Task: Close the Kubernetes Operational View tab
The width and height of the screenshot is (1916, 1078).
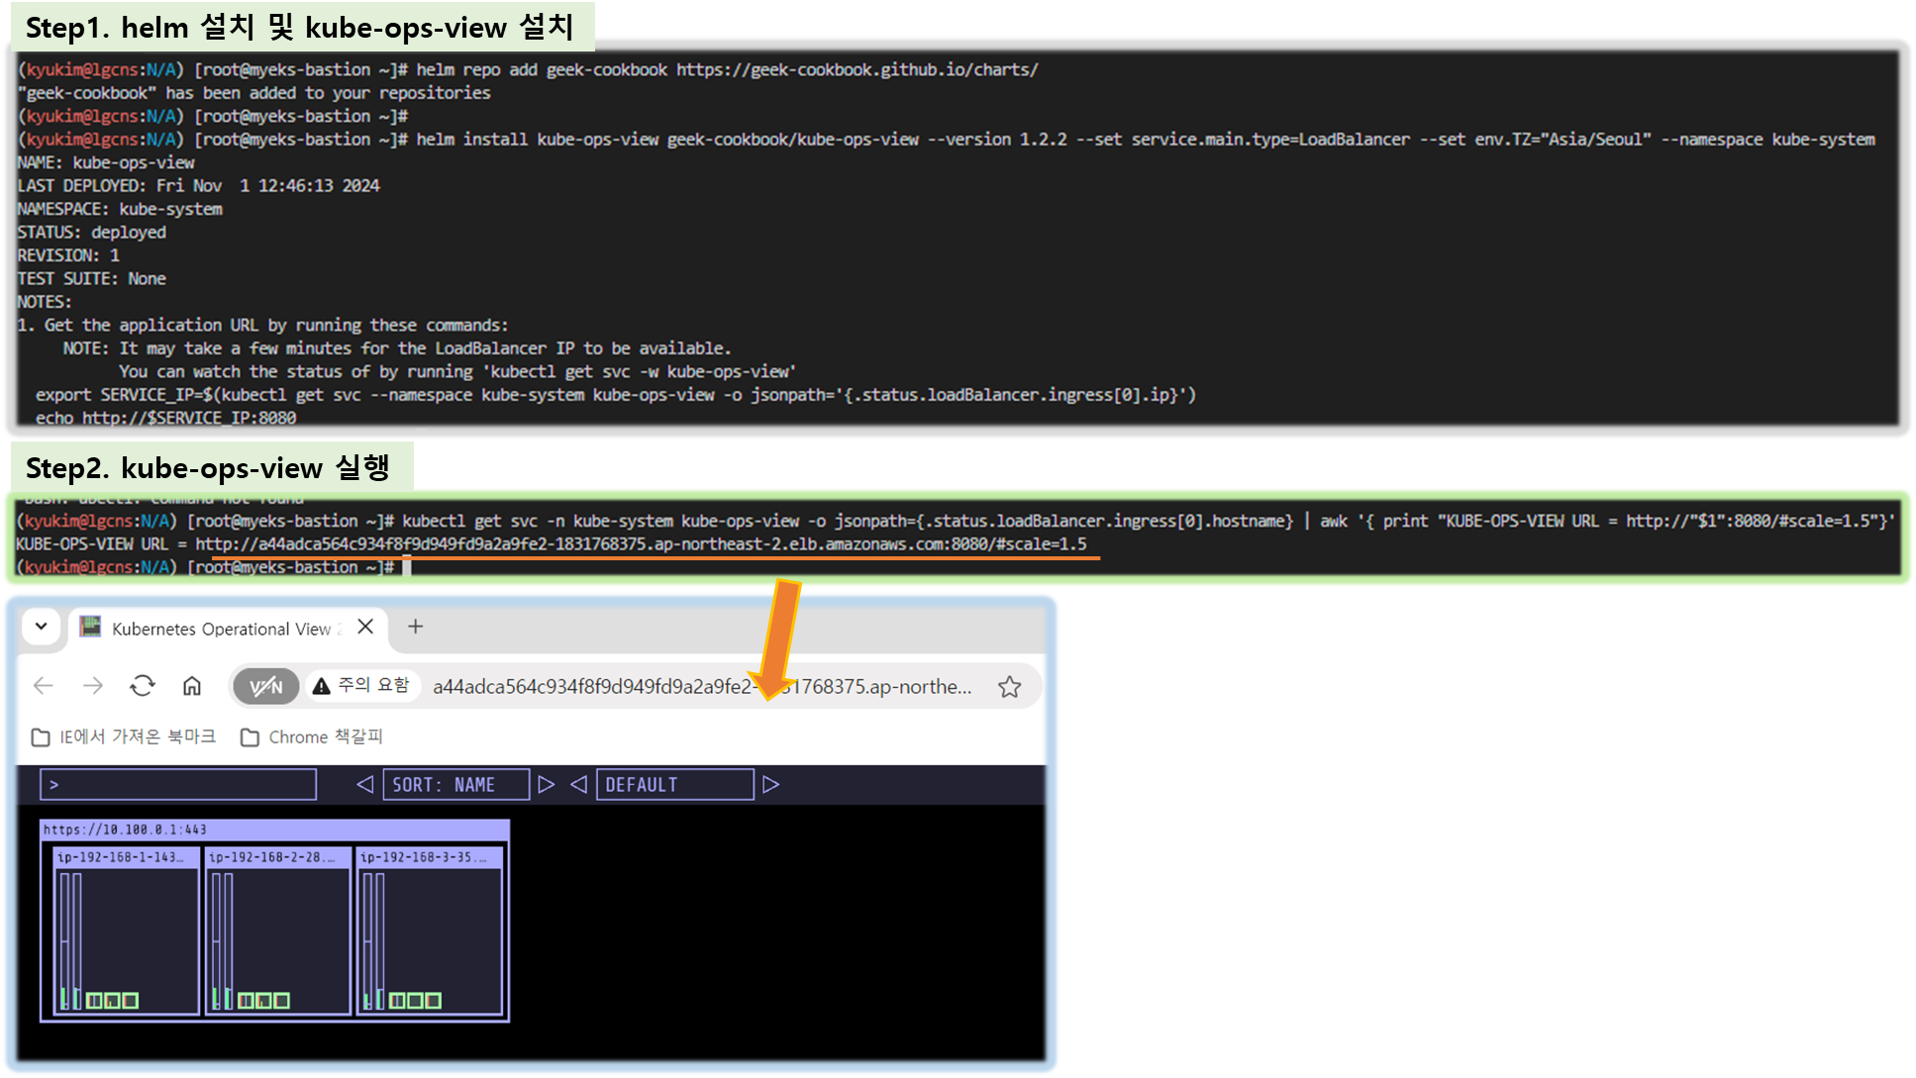Action: point(365,627)
